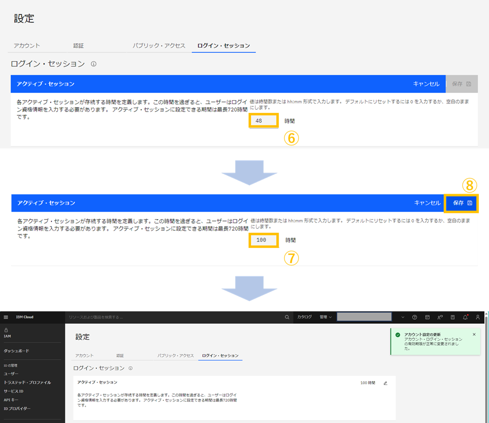Open the account selector chevron in header
The width and height of the screenshot is (489, 423).
pyautogui.click(x=403, y=317)
